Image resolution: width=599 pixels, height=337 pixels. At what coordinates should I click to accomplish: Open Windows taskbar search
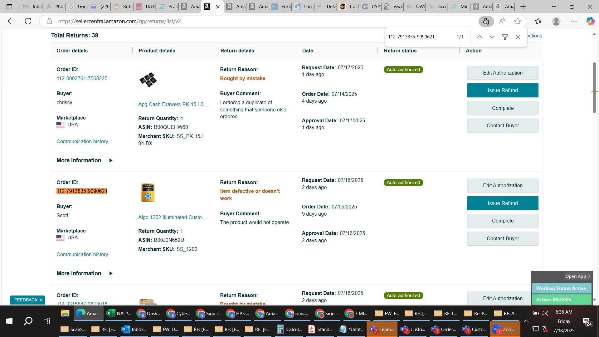coord(28,321)
